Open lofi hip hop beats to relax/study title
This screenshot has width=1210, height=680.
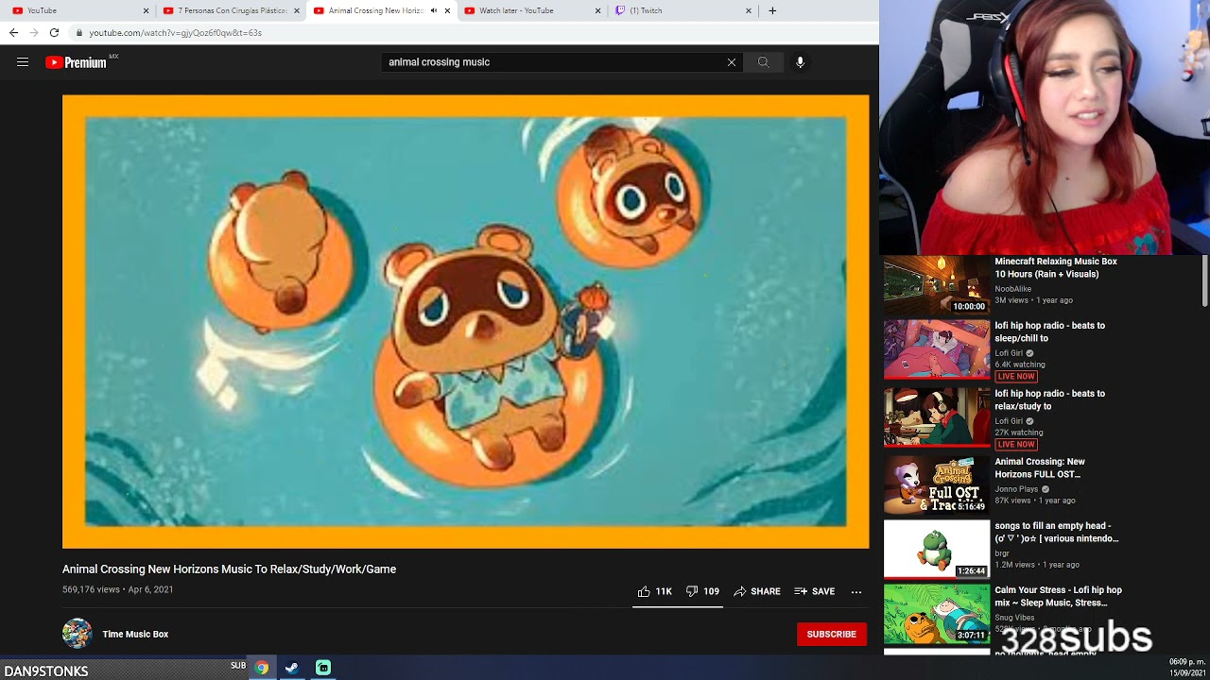coord(1050,399)
